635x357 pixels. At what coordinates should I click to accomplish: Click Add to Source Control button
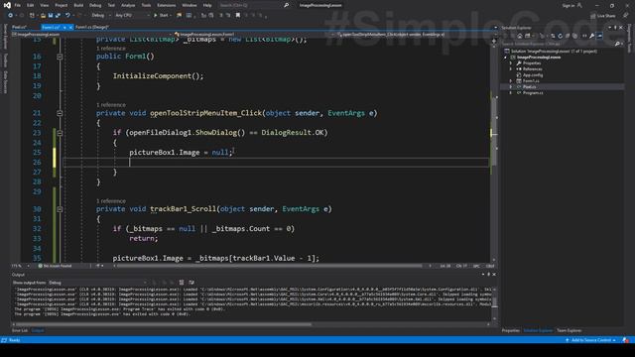(591, 340)
